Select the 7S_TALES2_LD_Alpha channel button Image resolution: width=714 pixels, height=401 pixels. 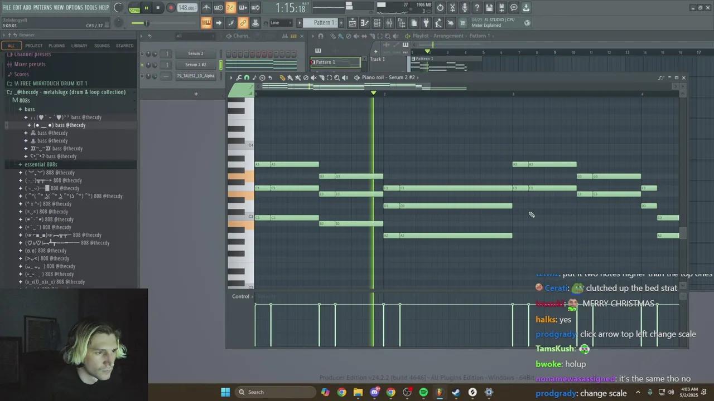tap(195, 76)
